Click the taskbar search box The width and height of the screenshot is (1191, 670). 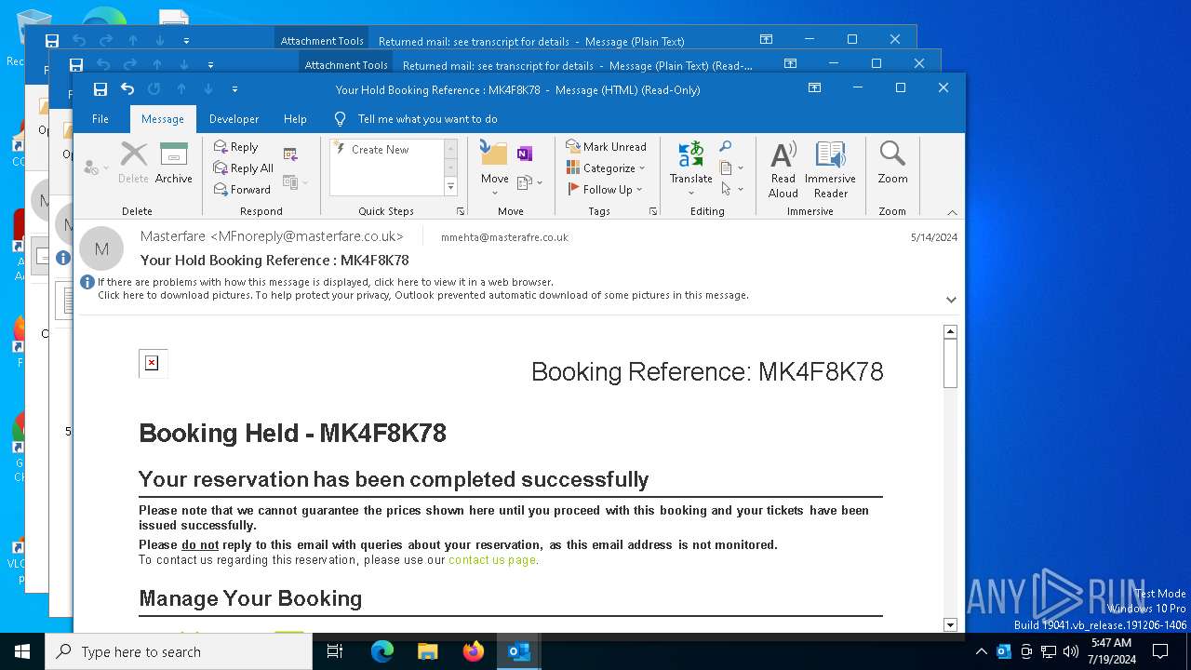pos(179,651)
